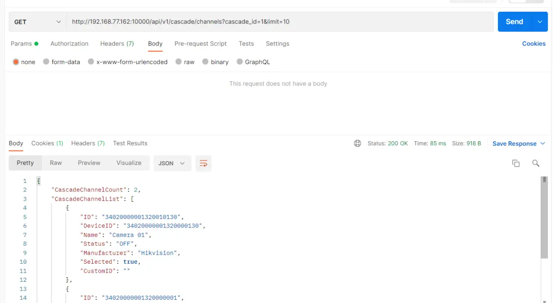Select the GraphQL body option
Screen dimensions: 553x303
pyautogui.click(x=240, y=62)
